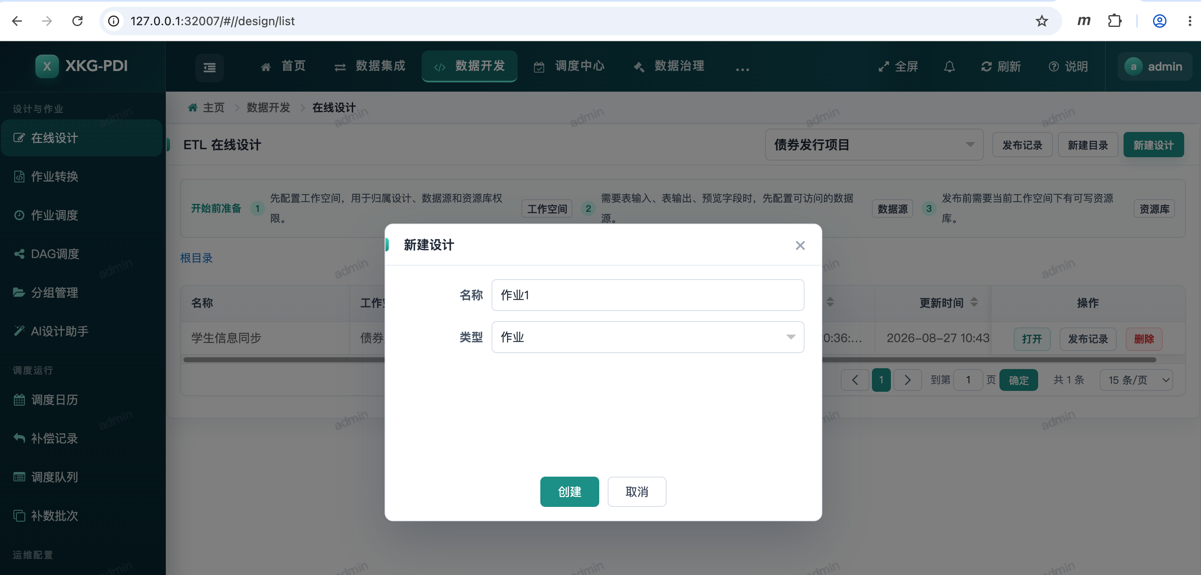Viewport: 1201px width, 575px height.
Task: Open the 首页 home tab
Action: [x=283, y=66]
